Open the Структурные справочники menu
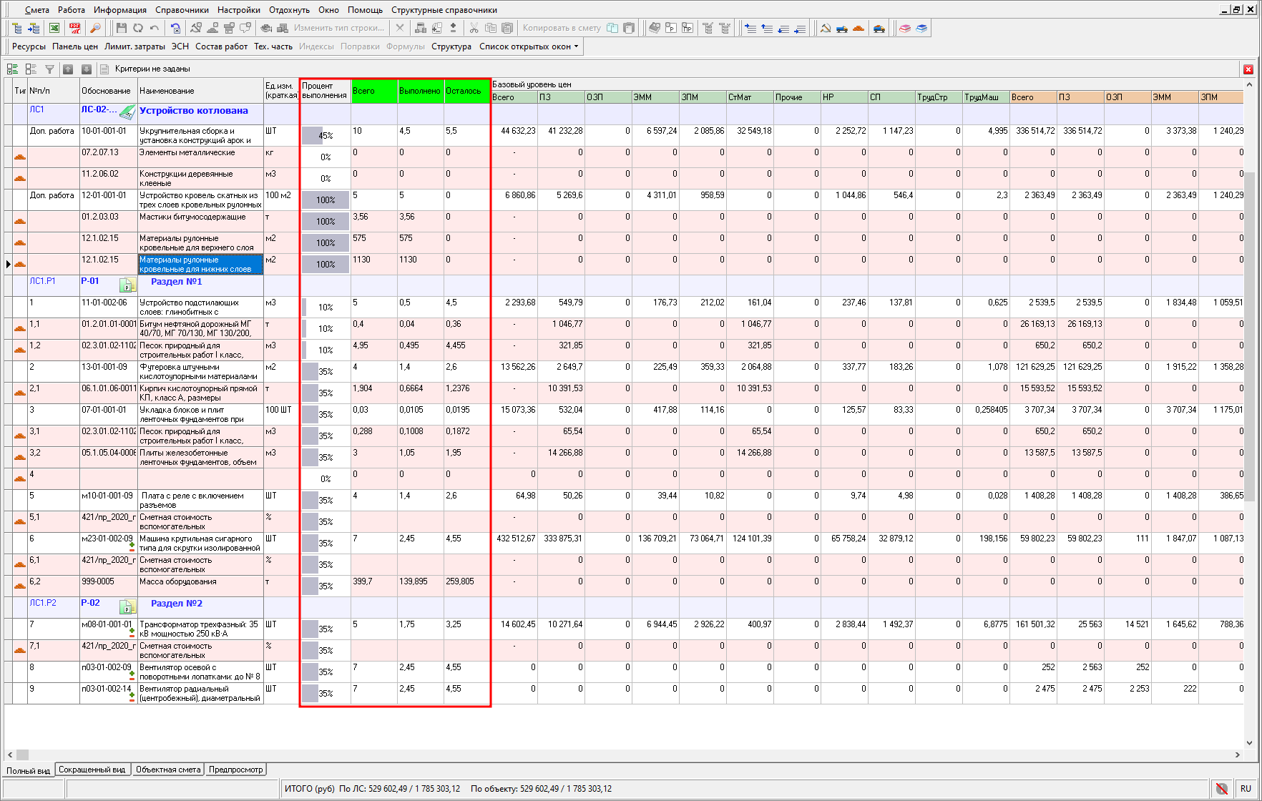The image size is (1262, 801). coord(444,10)
